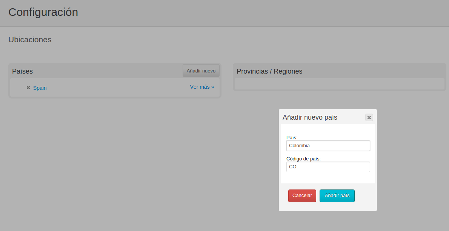Click the Código de país: label
Screen dimensions: 449x231
(x=303, y=159)
